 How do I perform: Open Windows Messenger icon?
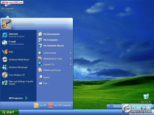(x=5, y=67)
